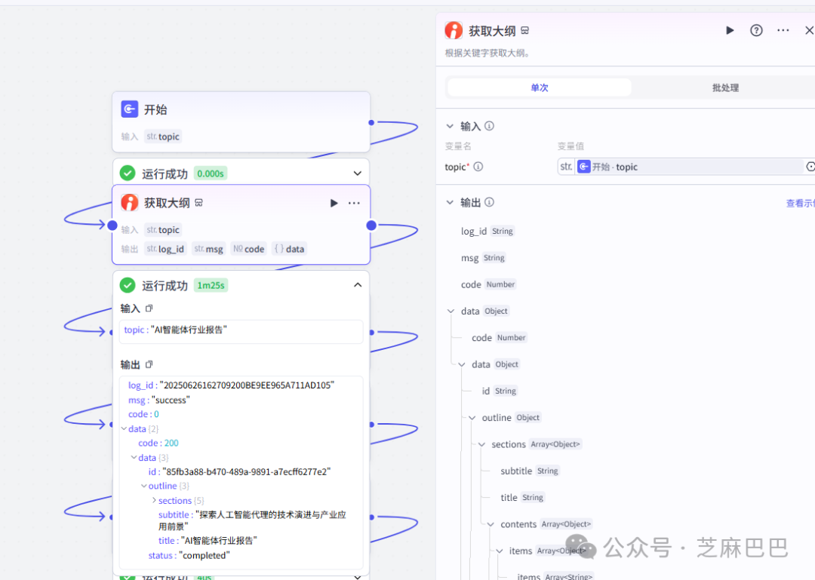This screenshot has height=580, width=815.
Task: Open more options on 获取大纲 canvas node
Action: [x=354, y=203]
